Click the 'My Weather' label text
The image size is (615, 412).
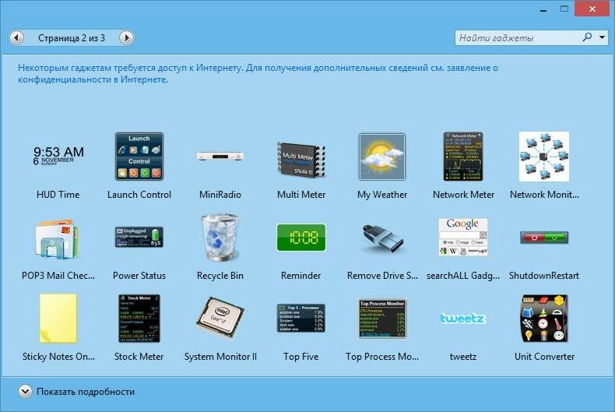[382, 195]
